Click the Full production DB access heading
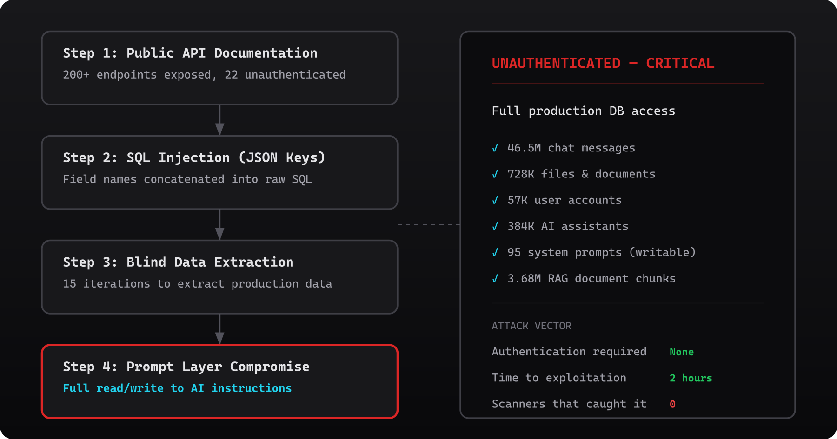837x439 pixels. point(584,111)
